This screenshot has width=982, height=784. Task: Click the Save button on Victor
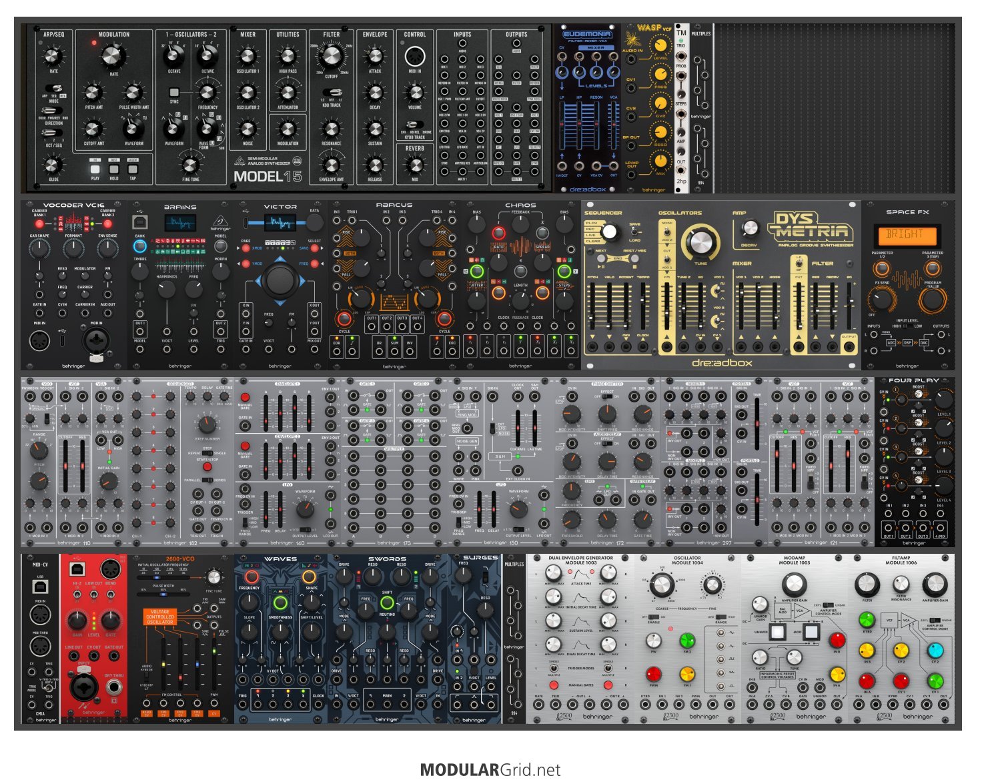(314, 248)
